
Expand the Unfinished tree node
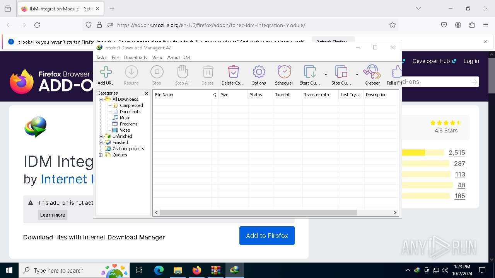tap(101, 136)
